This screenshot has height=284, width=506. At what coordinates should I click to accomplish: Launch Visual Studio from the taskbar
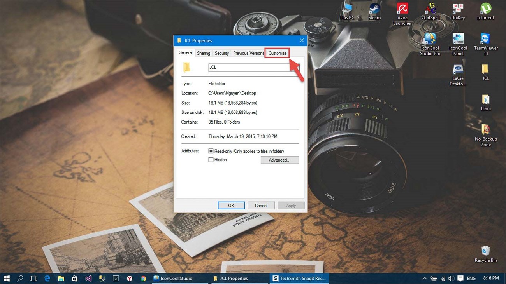pyautogui.click(x=88, y=278)
